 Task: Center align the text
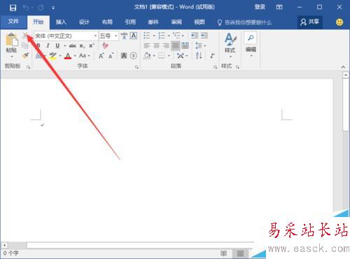click(x=156, y=45)
